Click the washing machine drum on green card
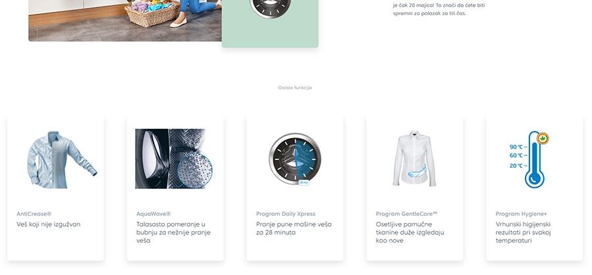 click(271, 9)
